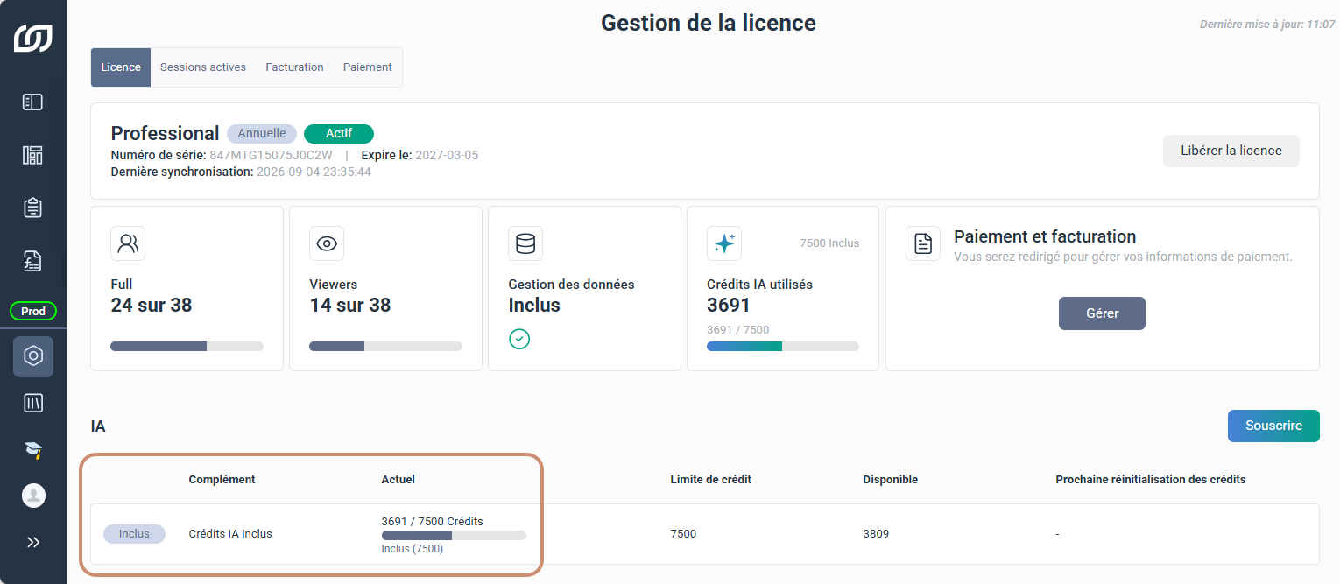Click the Dernière mise à jour timestamp

1267,25
